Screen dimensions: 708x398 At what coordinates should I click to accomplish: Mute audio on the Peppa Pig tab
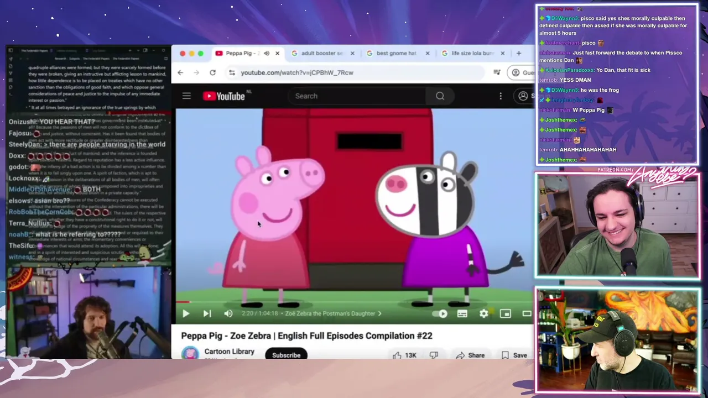pos(267,53)
